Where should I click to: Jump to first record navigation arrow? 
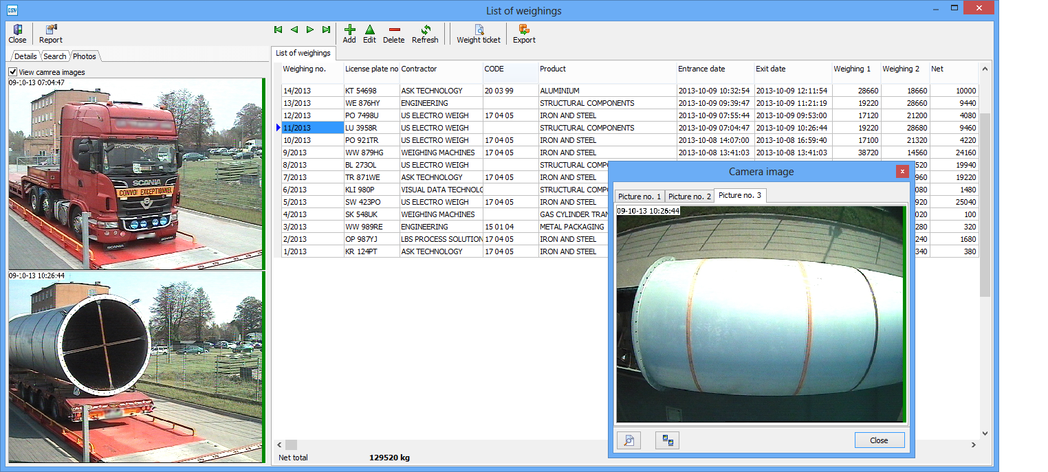click(x=278, y=30)
